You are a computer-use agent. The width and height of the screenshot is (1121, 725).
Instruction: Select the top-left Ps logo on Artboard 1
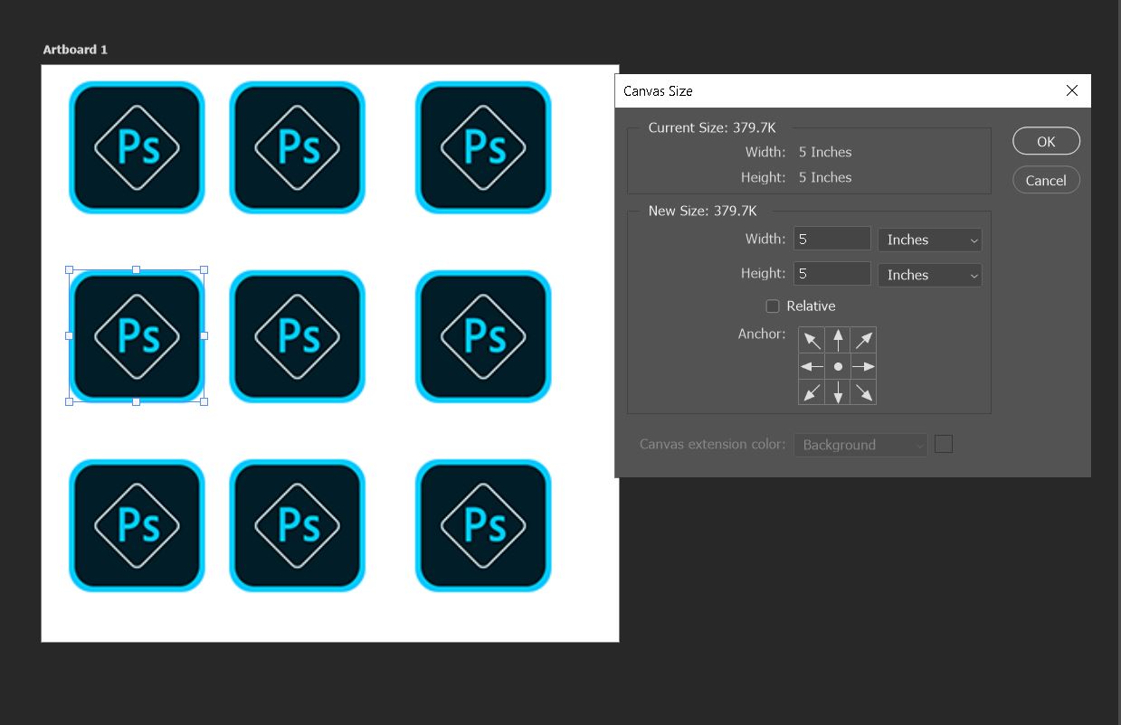[136, 147]
